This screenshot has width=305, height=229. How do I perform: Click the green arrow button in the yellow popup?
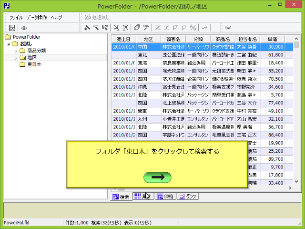coord(157,177)
